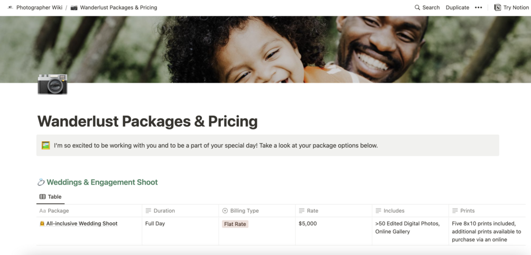Select the Table view tab

[51, 197]
